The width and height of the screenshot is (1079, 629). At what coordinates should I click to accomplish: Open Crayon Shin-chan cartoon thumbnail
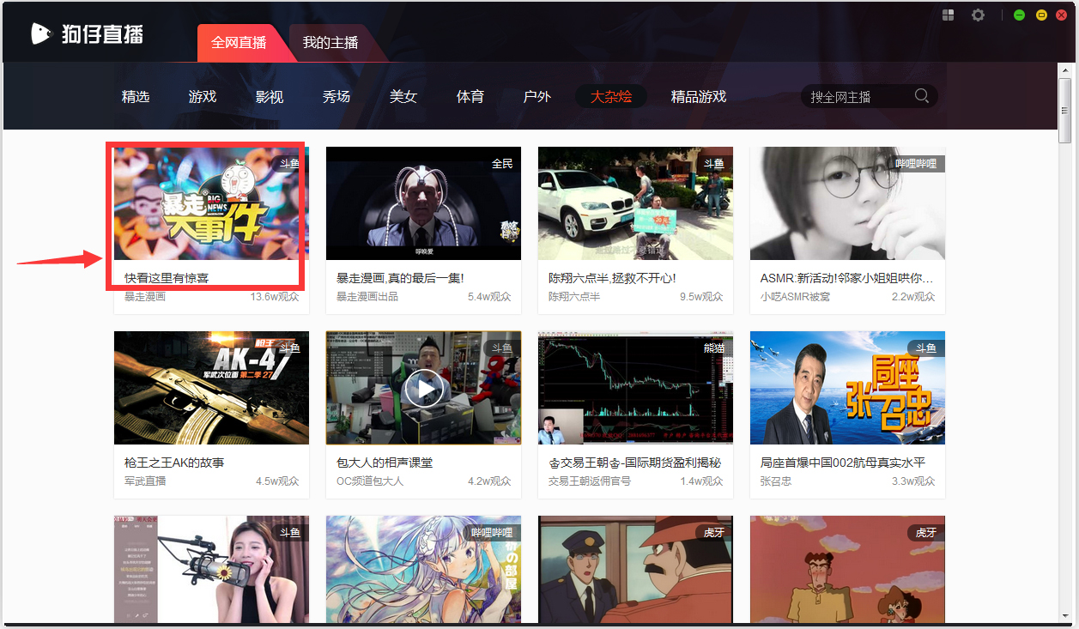click(x=847, y=569)
